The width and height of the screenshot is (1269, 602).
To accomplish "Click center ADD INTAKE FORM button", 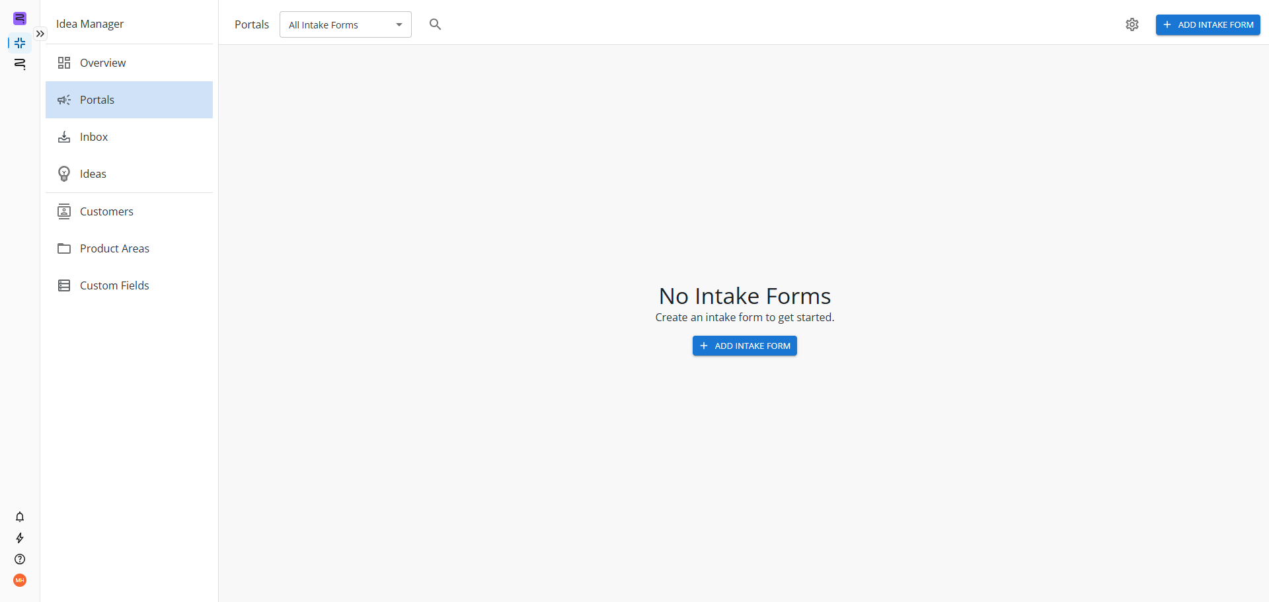I will pos(745,346).
